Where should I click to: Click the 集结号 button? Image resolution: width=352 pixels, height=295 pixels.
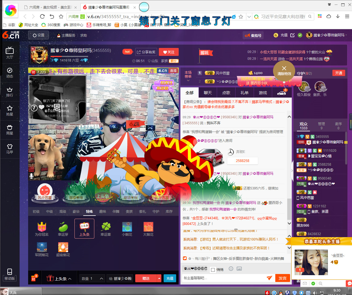[x=253, y=35]
